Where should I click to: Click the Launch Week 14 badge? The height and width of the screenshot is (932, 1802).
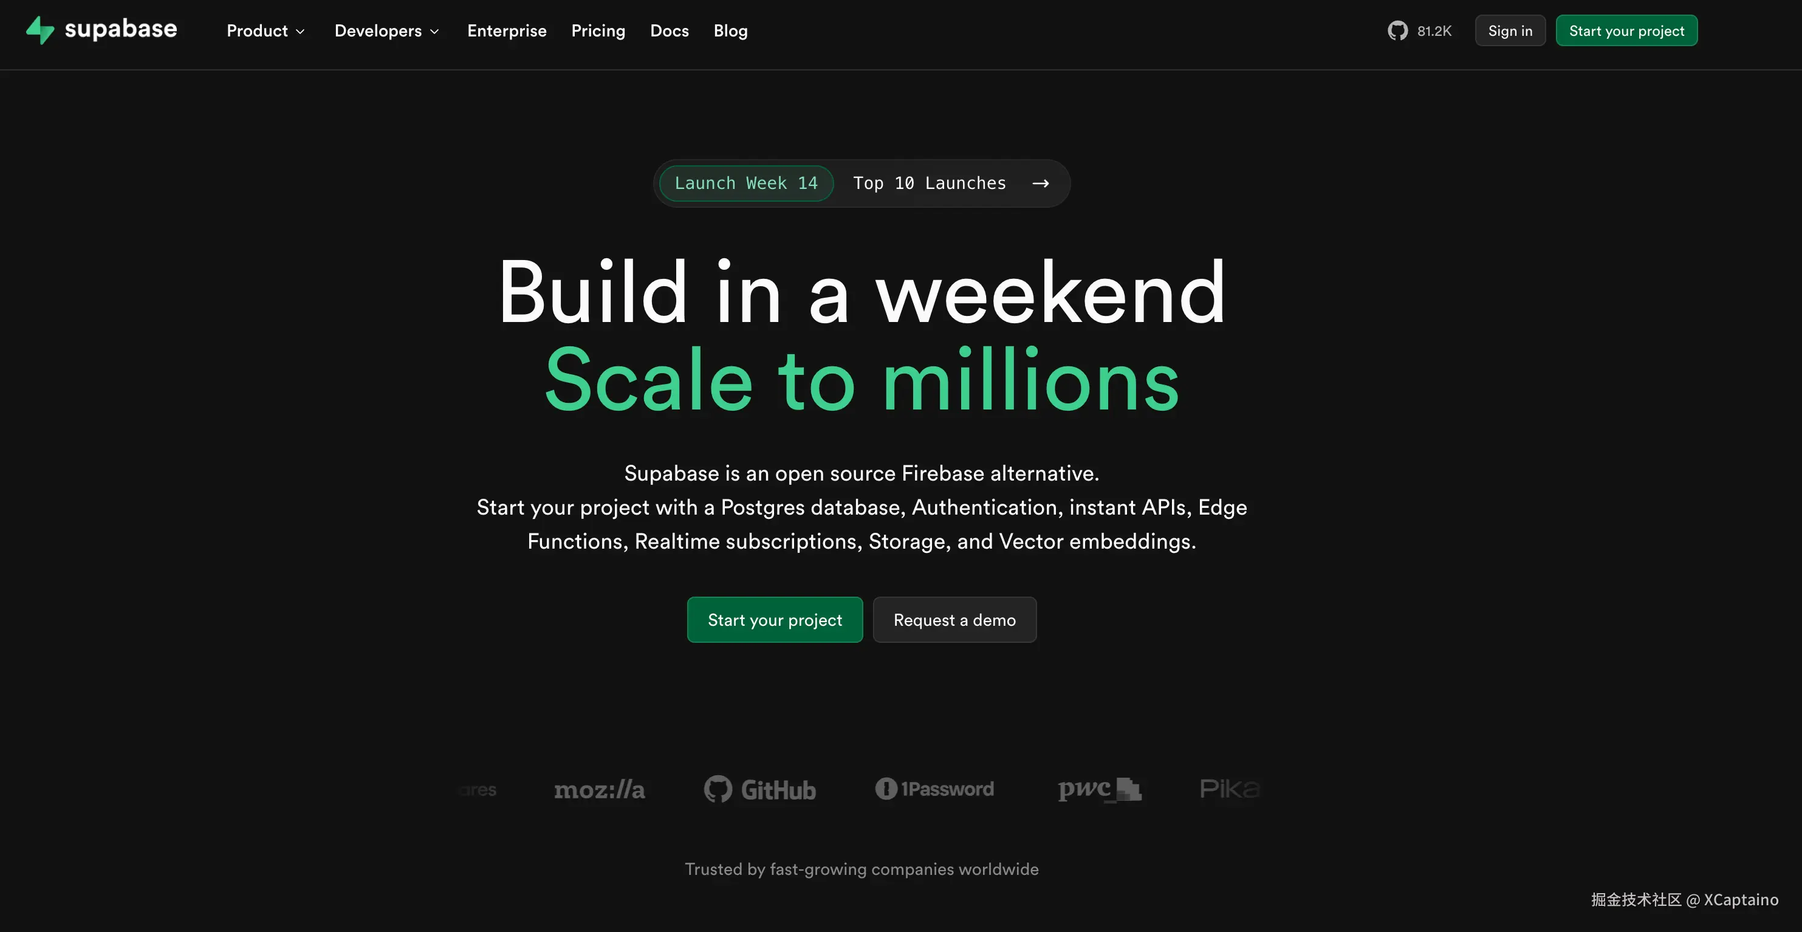[x=745, y=183]
